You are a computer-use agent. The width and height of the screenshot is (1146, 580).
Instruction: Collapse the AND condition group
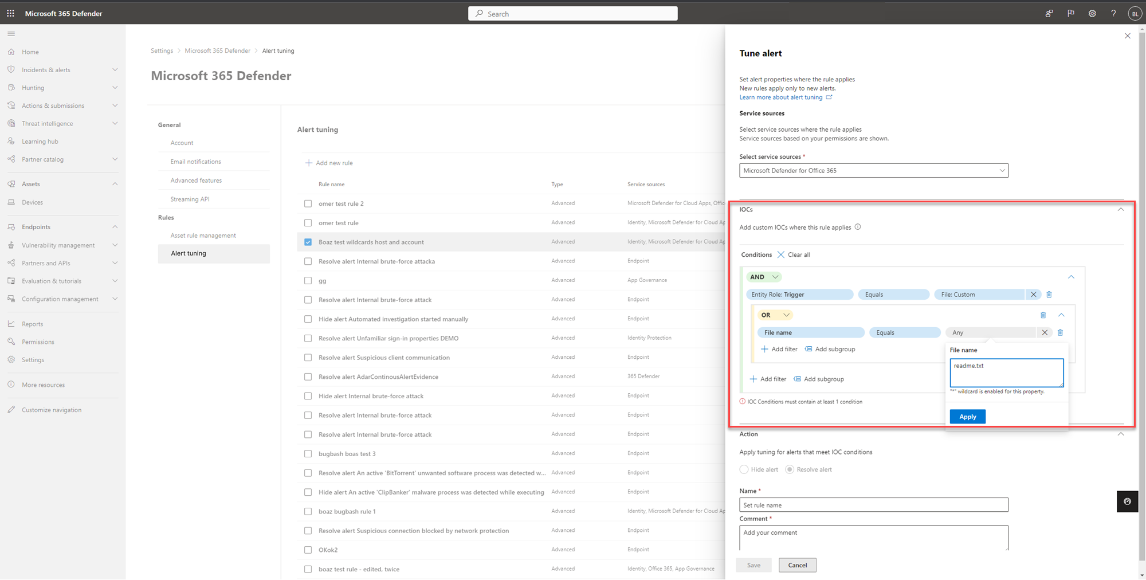1071,277
